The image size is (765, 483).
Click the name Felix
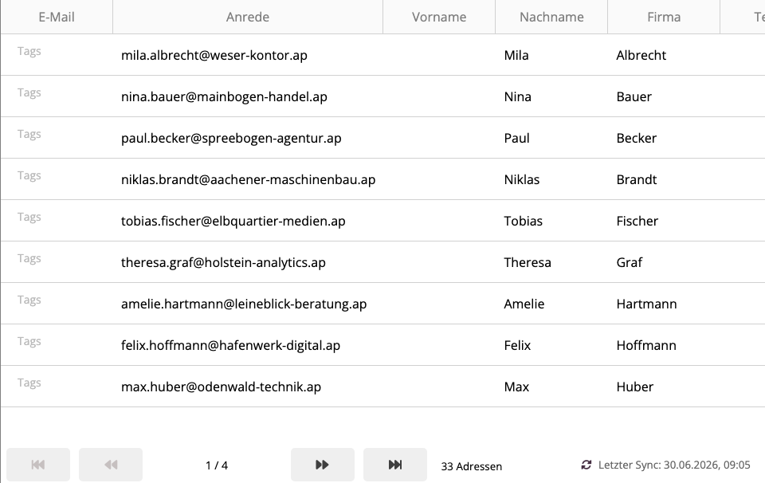pyautogui.click(x=517, y=345)
